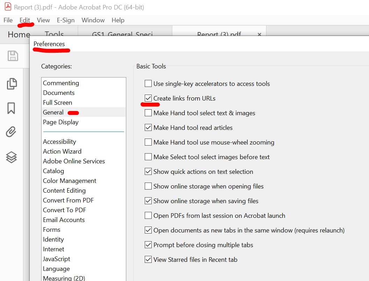Select the Content Editing category
Screen dimensions: 369x281
tap(84, 191)
